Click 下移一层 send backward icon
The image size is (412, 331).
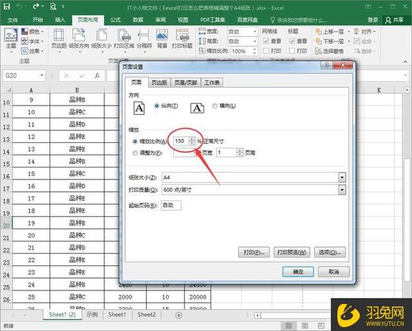(x=319, y=41)
